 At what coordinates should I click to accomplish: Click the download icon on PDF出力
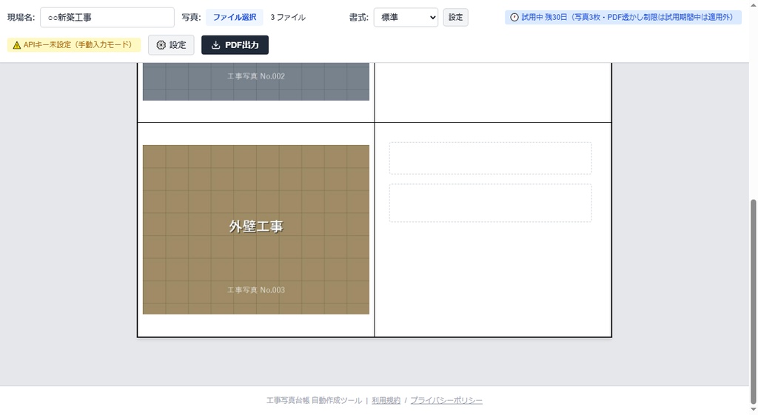point(215,45)
